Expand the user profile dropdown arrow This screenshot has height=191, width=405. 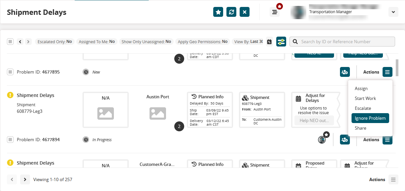(x=393, y=12)
